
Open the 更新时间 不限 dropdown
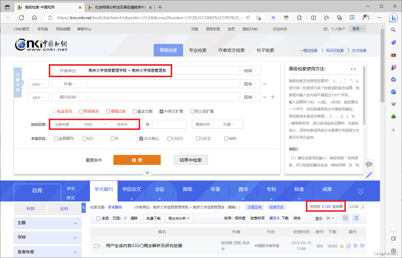coord(229,125)
